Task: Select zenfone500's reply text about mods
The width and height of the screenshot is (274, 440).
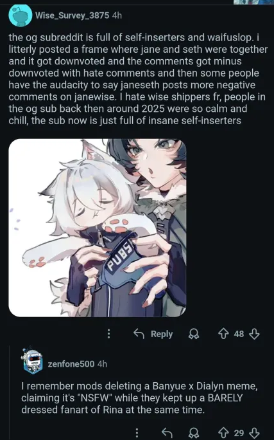Action: (x=139, y=398)
